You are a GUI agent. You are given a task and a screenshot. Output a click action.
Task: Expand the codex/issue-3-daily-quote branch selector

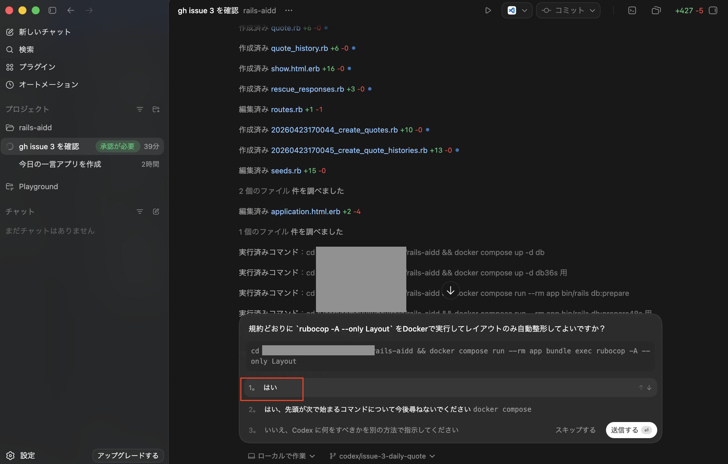tap(382, 456)
